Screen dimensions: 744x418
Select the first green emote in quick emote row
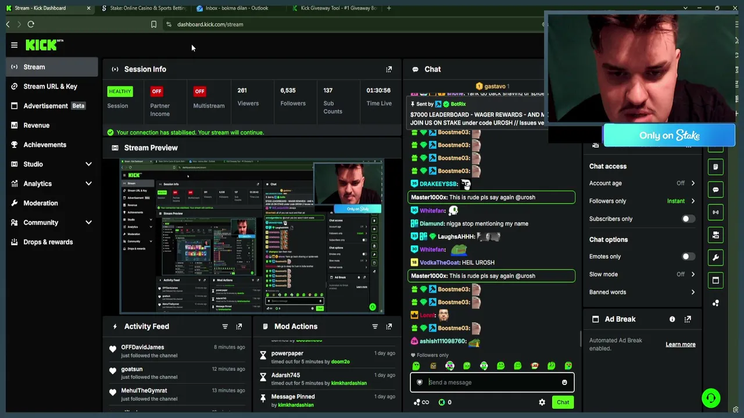(416, 366)
